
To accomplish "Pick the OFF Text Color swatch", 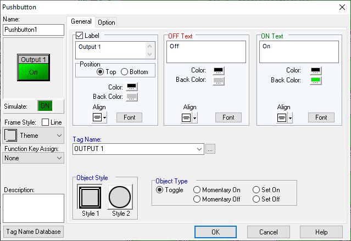I will tap(218, 71).
